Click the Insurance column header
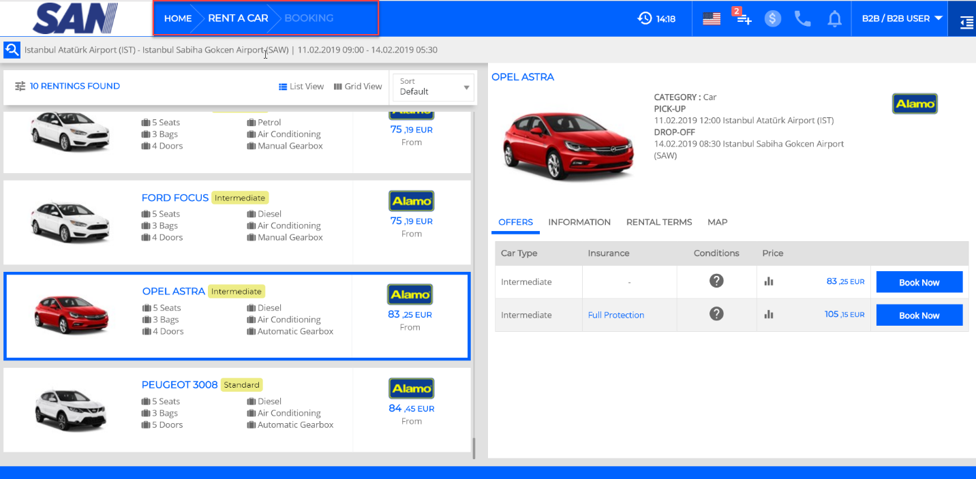Viewport: 976px width, 479px height. click(609, 253)
